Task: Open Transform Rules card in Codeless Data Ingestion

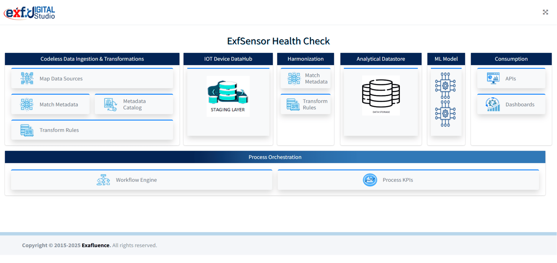Action: tap(92, 130)
